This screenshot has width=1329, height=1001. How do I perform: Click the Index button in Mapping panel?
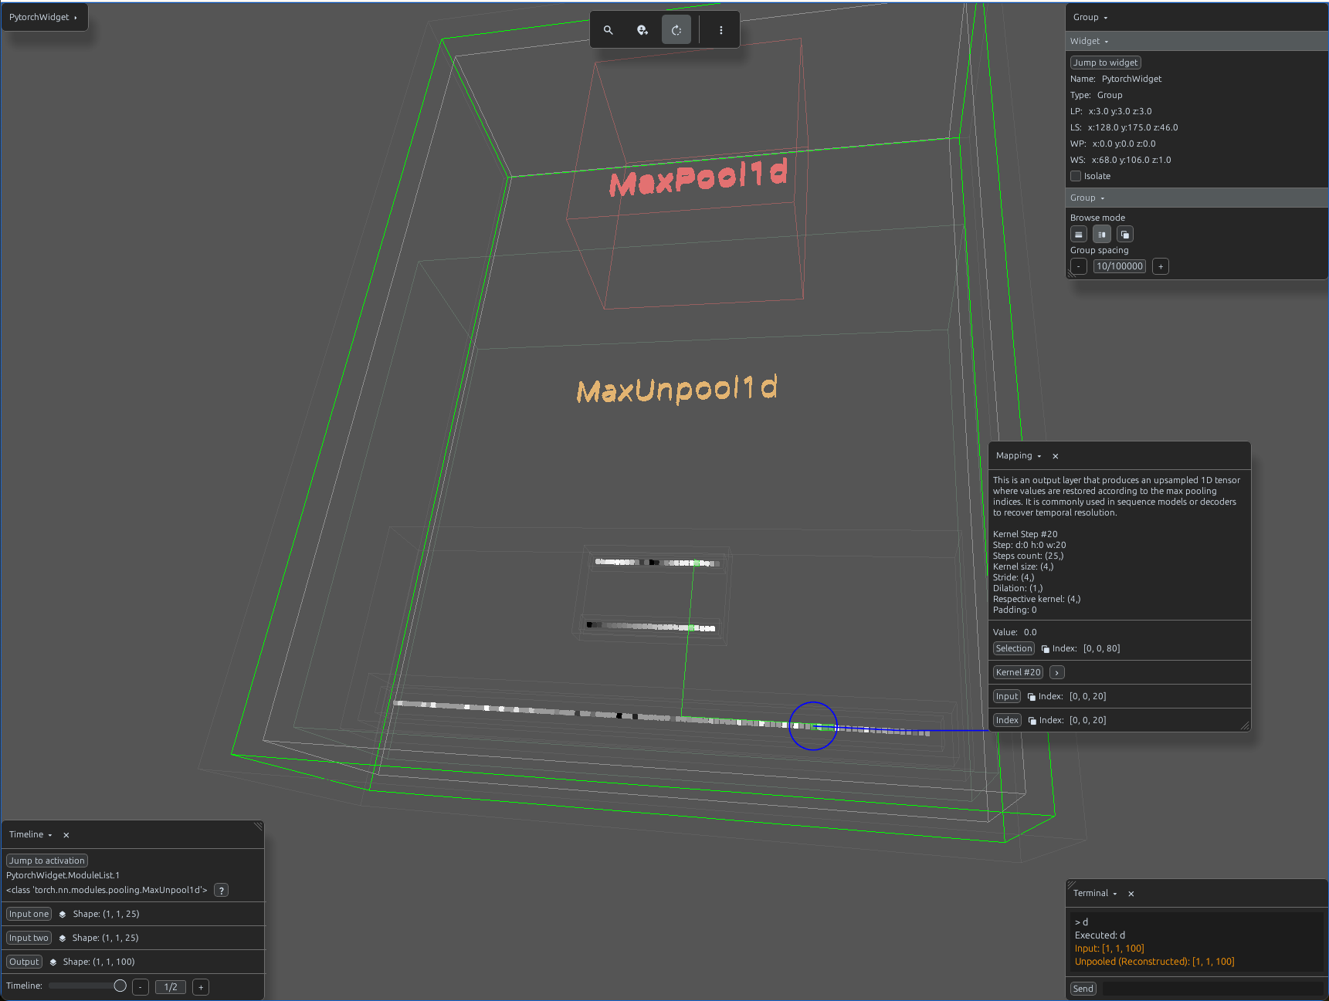[x=1007, y=721]
